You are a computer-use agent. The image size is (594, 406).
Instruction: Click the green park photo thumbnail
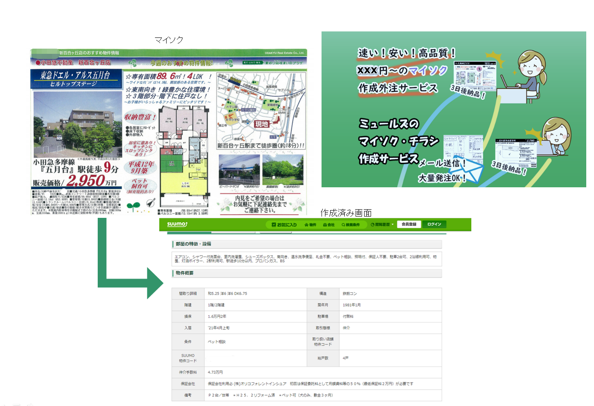tap(282, 170)
